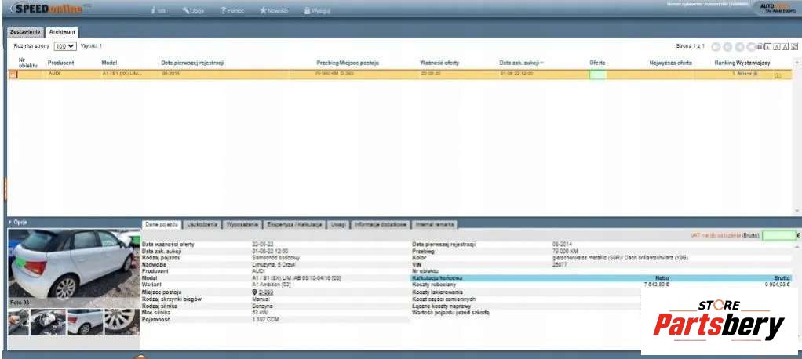Viewport: 802px width, 359px height.
Task: Select the alloy wheel photo thumbnail
Action: coord(122,321)
